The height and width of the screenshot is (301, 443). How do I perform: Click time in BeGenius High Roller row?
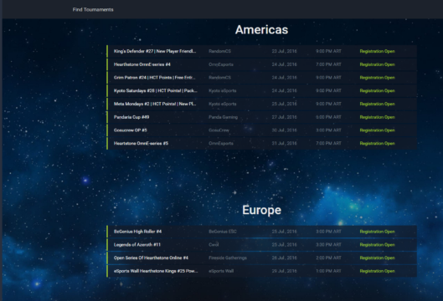pyautogui.click(x=328, y=232)
